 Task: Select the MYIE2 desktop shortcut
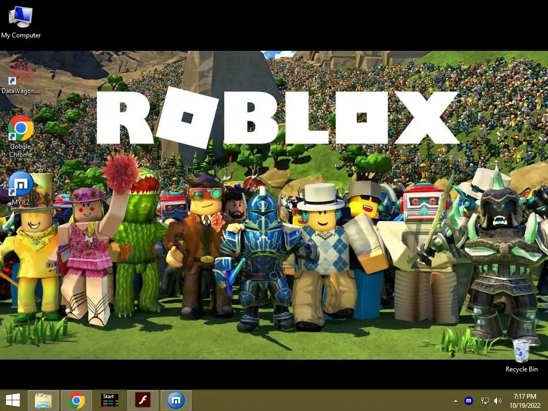[x=21, y=188]
